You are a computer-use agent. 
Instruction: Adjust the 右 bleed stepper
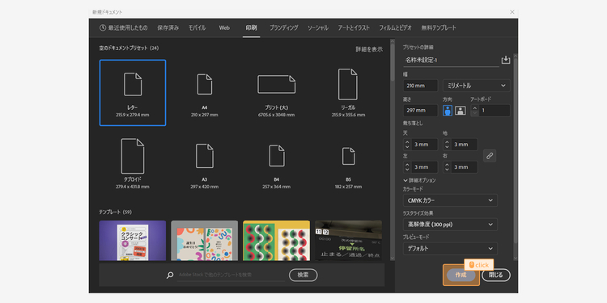click(x=447, y=167)
